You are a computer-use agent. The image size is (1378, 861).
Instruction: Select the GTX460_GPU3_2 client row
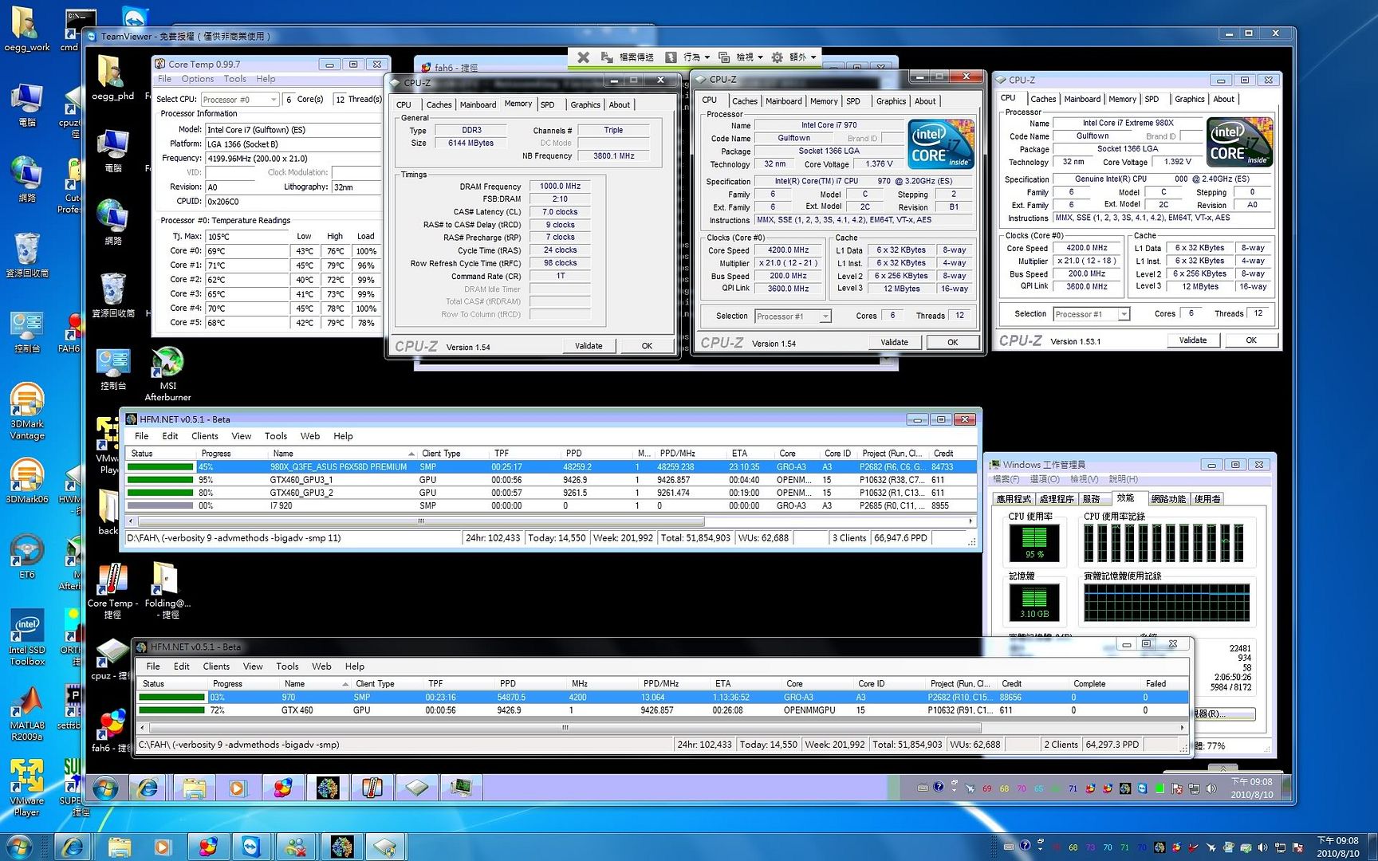click(550, 493)
